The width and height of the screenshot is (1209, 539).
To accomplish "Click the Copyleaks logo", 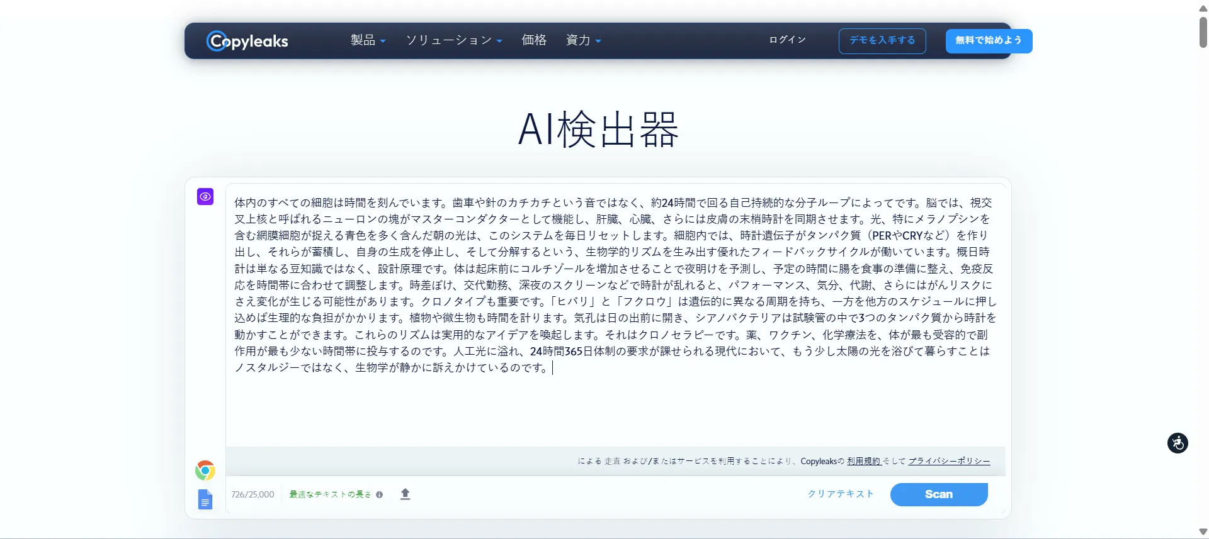I will click(x=247, y=41).
